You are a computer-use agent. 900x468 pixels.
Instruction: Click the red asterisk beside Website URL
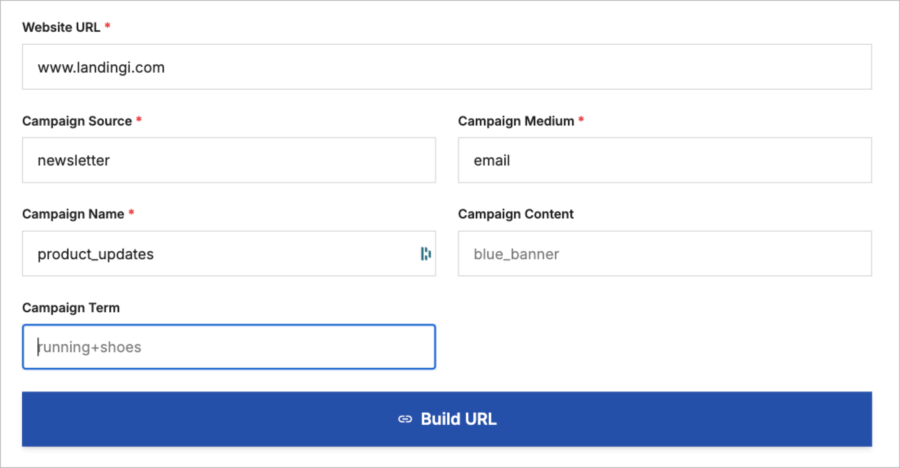coord(108,26)
